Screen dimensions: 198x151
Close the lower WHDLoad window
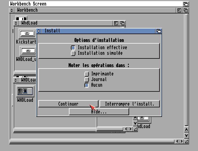click(x=15, y=80)
